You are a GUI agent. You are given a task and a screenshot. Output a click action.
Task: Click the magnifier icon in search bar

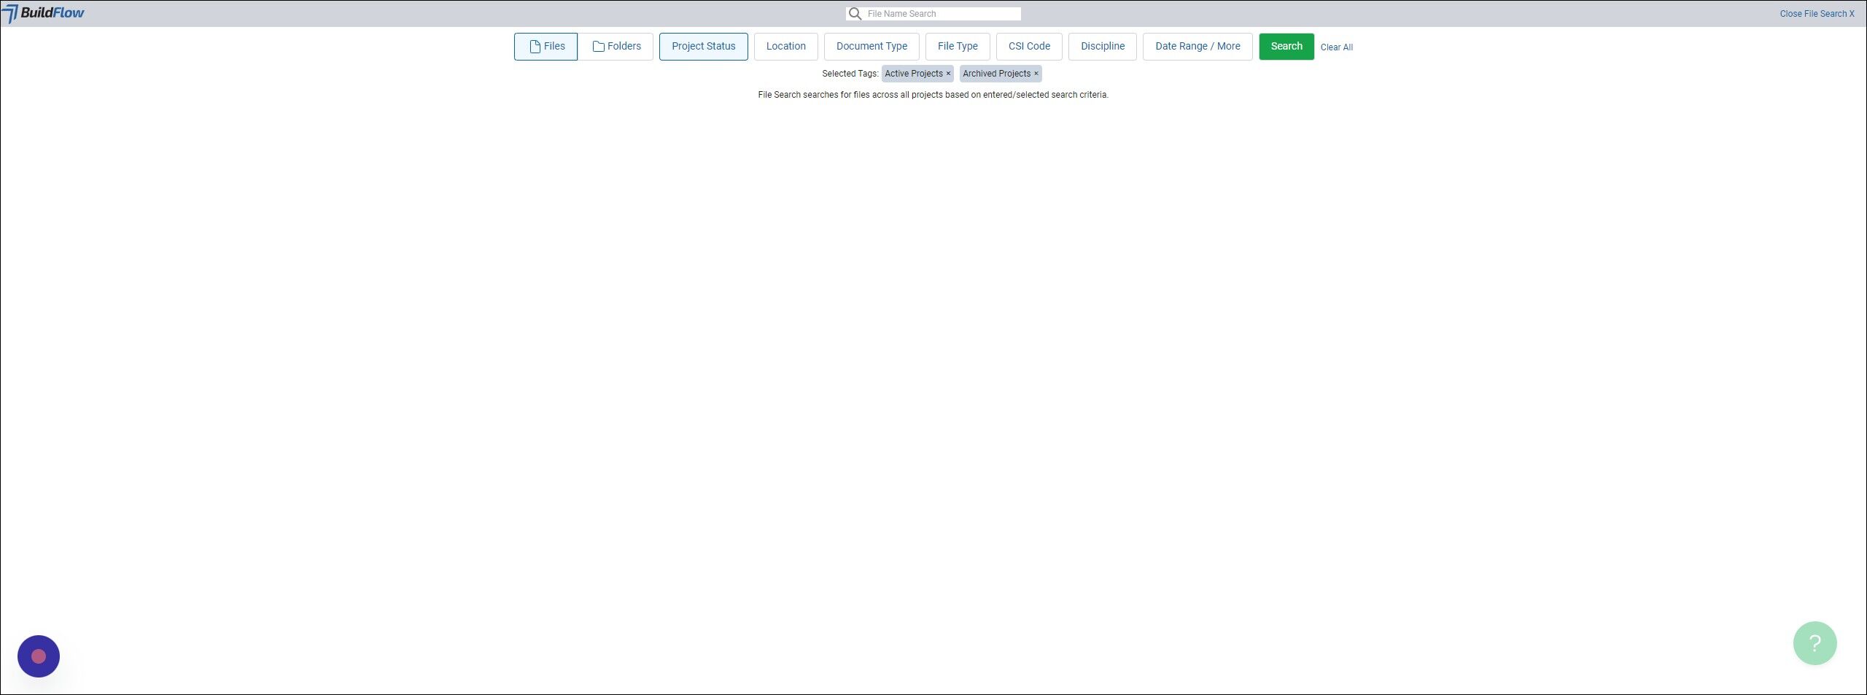point(855,14)
